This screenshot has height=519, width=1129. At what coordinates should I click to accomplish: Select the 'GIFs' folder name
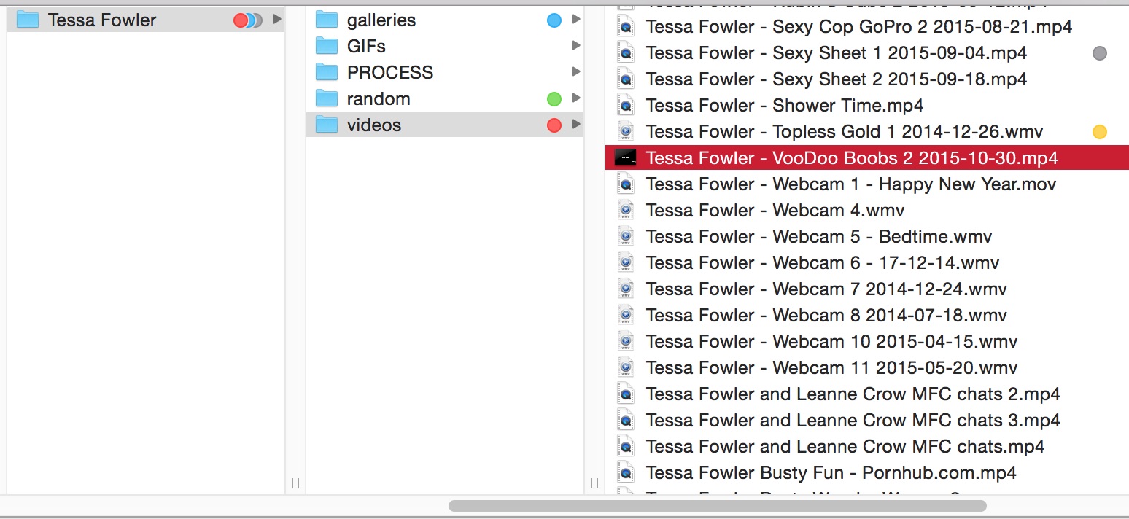(x=366, y=46)
